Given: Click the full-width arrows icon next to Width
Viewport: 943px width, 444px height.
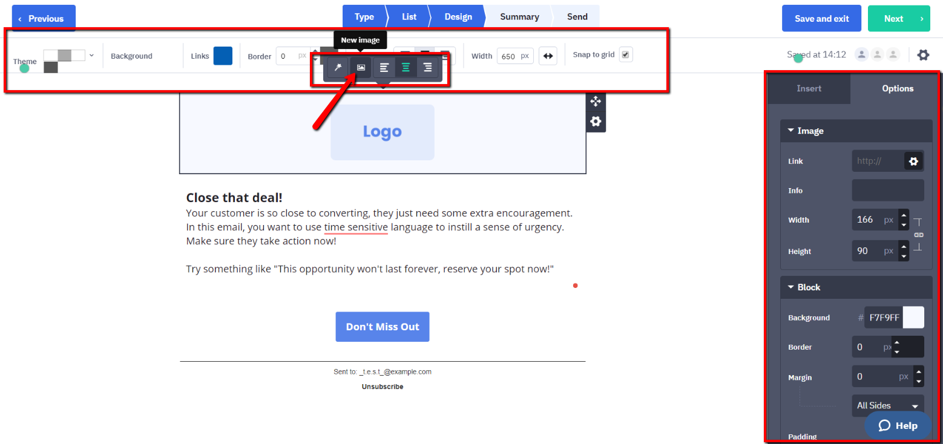Looking at the screenshot, I should [548, 56].
